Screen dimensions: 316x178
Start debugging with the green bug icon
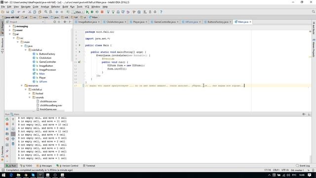tap(92, 12)
